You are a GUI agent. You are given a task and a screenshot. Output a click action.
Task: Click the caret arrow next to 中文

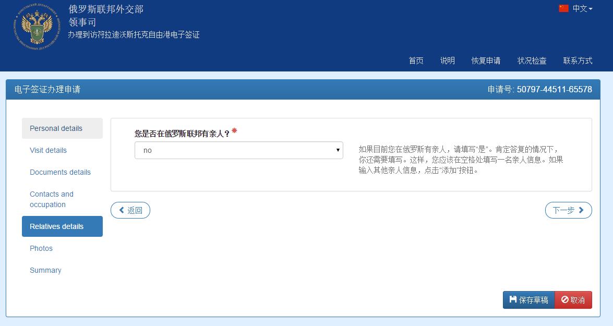click(x=590, y=9)
